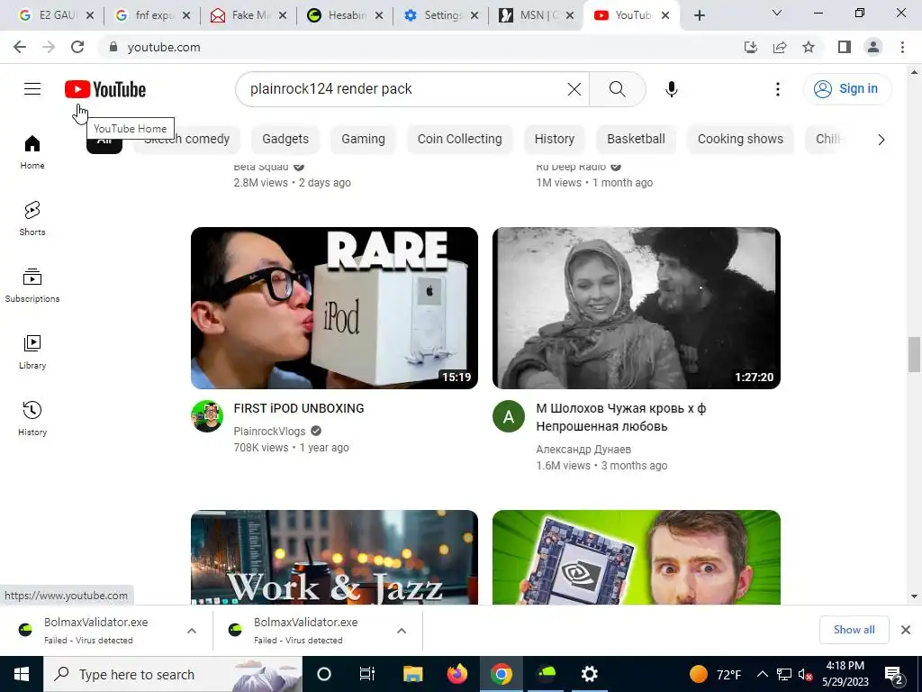Image resolution: width=922 pixels, height=692 pixels.
Task: Select the Coin Collecting chip
Action: (460, 139)
